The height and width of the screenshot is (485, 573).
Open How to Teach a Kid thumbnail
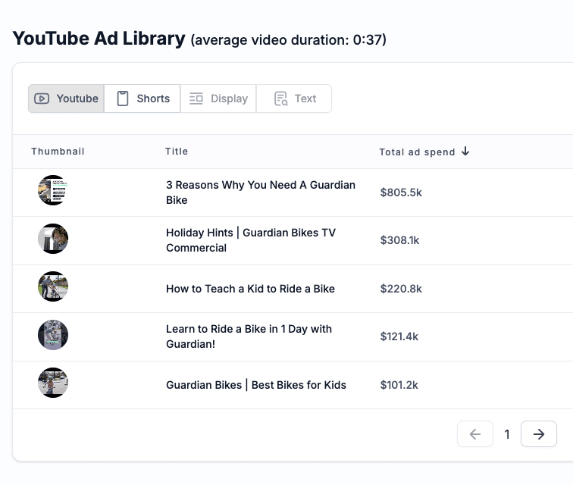(53, 286)
